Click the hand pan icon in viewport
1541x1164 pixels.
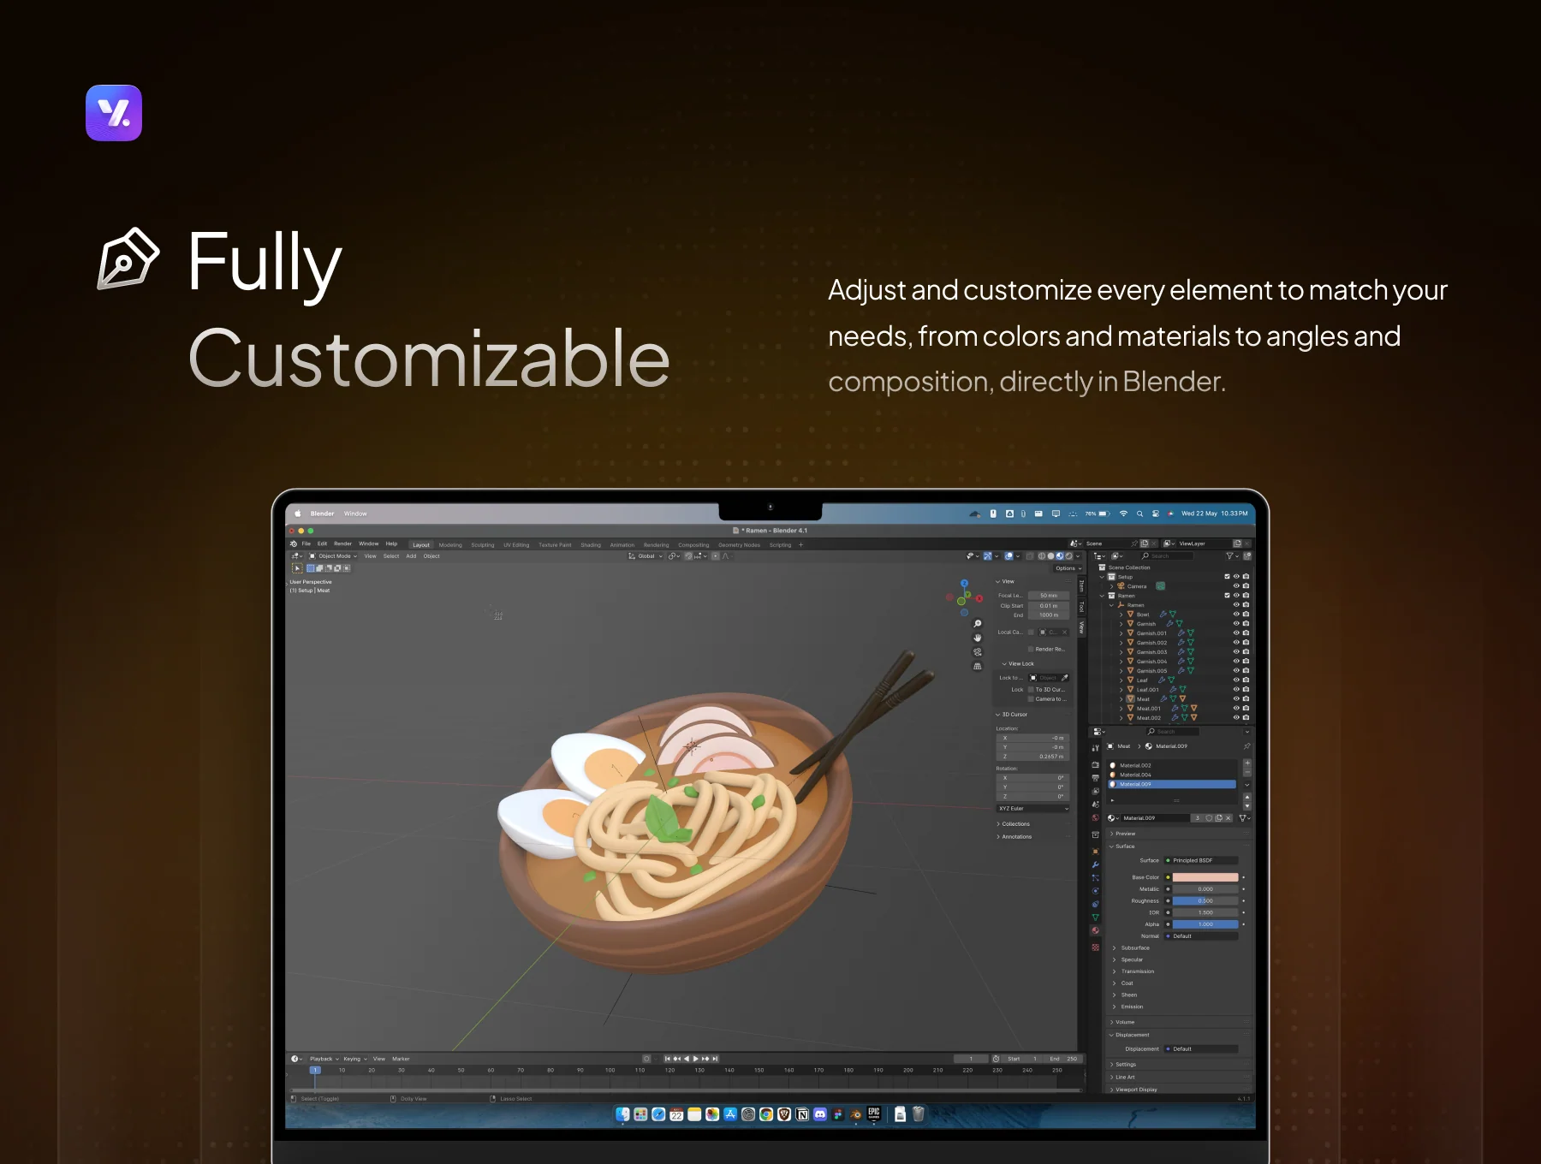[978, 638]
